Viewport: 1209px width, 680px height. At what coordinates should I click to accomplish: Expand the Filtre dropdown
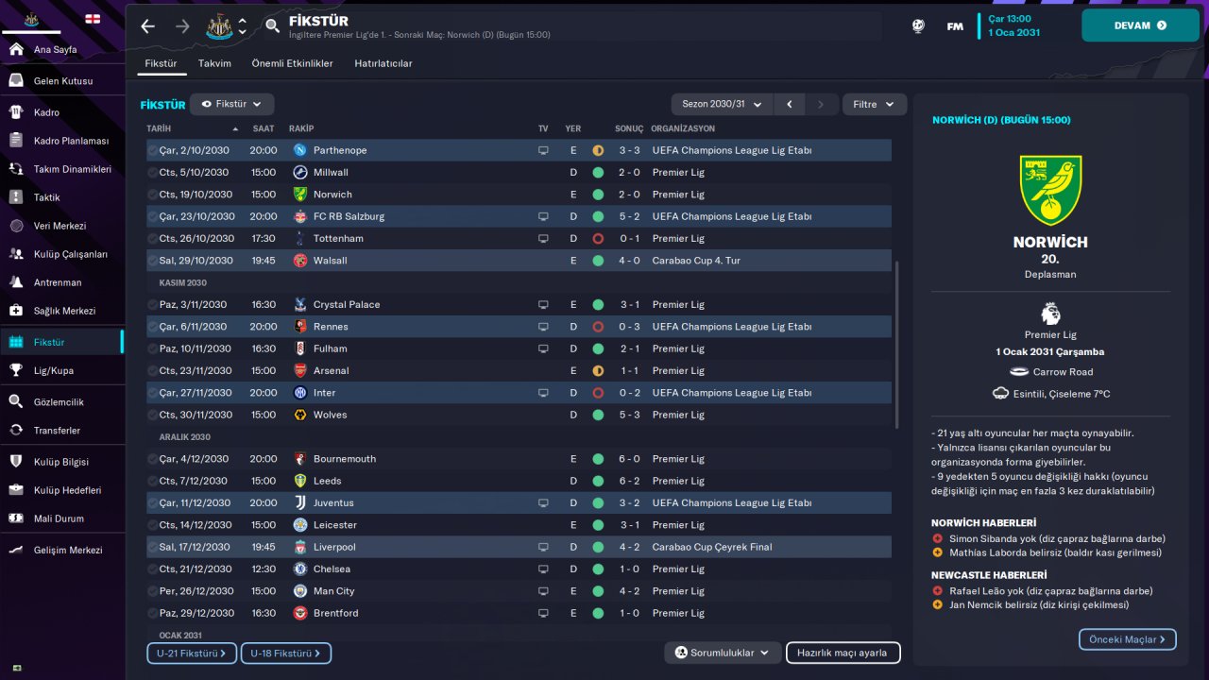[874, 104]
